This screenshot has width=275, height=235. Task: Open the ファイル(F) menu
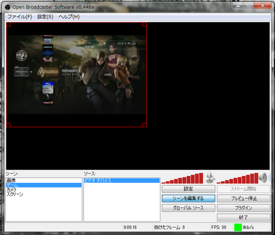[x=19, y=17]
